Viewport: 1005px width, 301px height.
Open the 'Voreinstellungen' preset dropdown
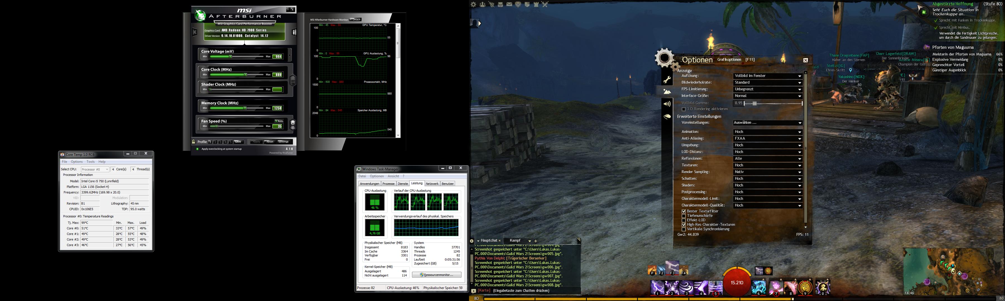tap(767, 123)
